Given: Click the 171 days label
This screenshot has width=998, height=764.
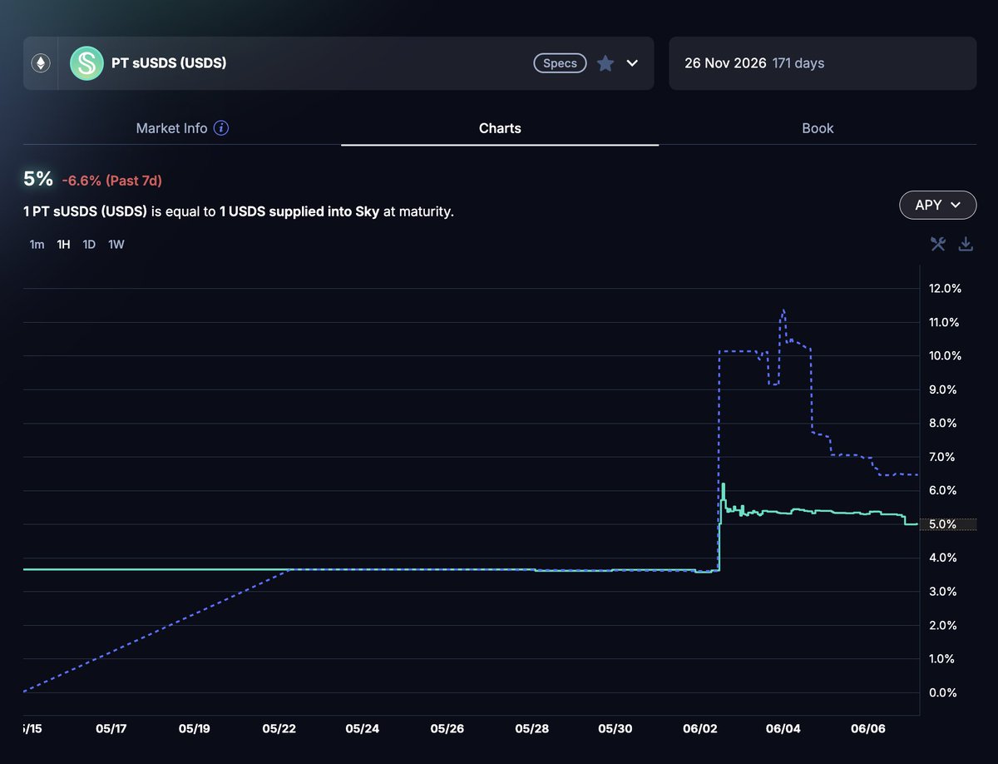Looking at the screenshot, I should (x=798, y=63).
